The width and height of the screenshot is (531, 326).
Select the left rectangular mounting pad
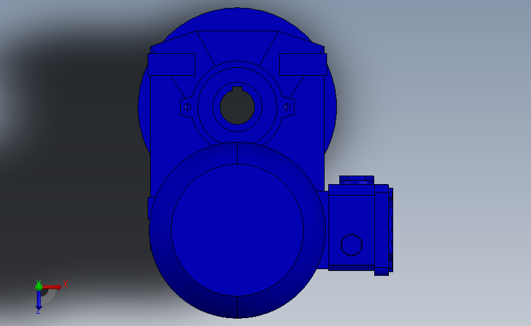pos(171,64)
